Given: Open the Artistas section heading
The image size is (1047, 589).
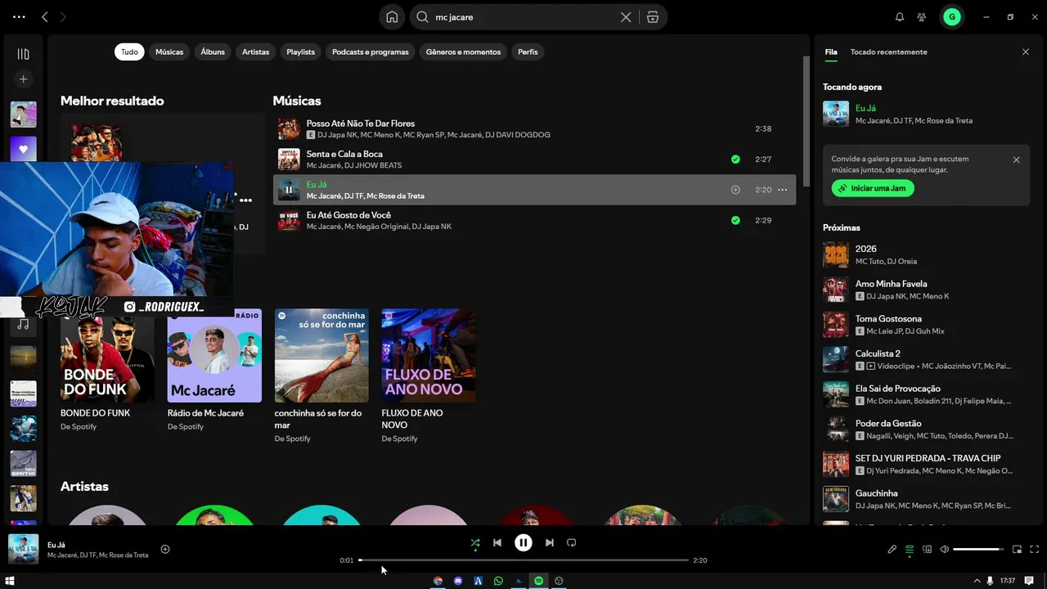Looking at the screenshot, I should pyautogui.click(x=84, y=487).
